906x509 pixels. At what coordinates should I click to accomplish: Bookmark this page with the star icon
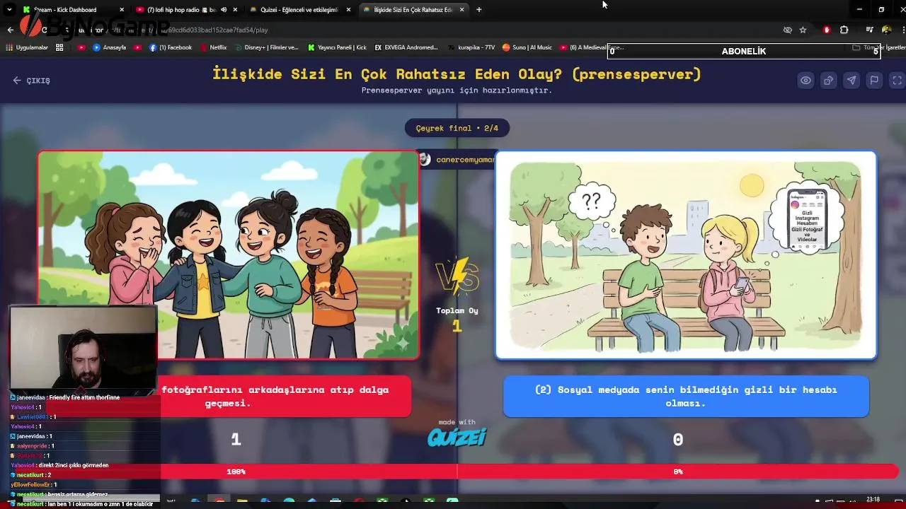[803, 30]
